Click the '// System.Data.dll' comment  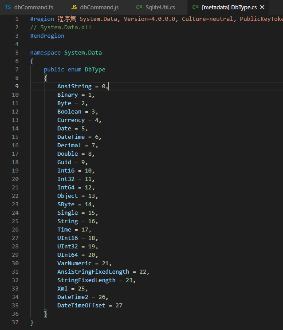61,27
